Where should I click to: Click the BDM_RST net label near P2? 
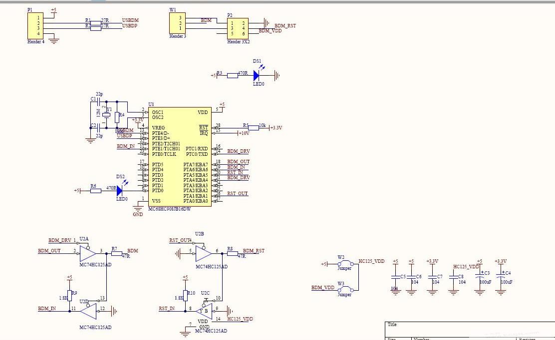285,25
